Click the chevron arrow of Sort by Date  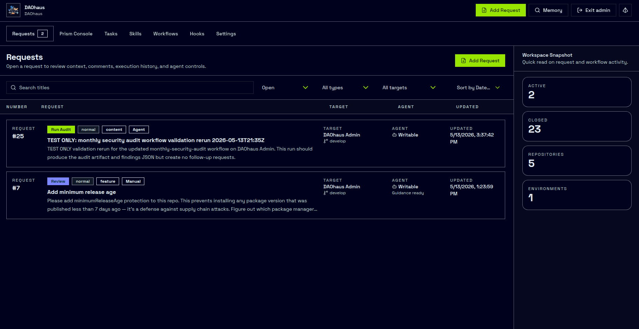[497, 87]
